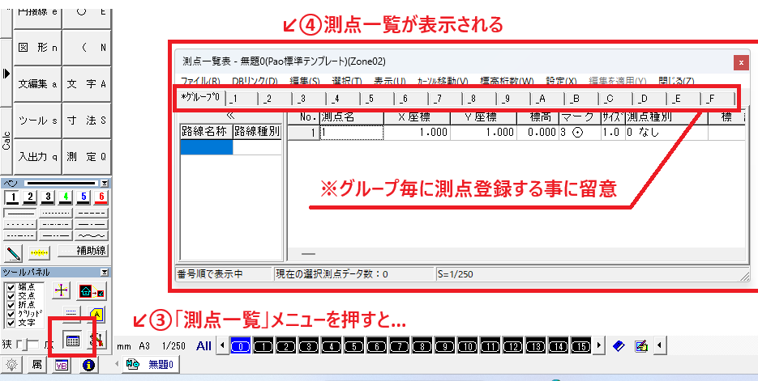Open 設定(X) menu
The width and height of the screenshot is (758, 381).
point(562,81)
